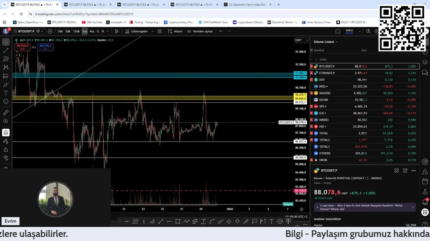Select the trend line drawing tool

(x=6, y=51)
